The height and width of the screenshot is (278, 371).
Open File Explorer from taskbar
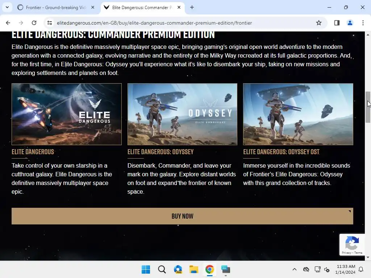pyautogui.click(x=194, y=269)
